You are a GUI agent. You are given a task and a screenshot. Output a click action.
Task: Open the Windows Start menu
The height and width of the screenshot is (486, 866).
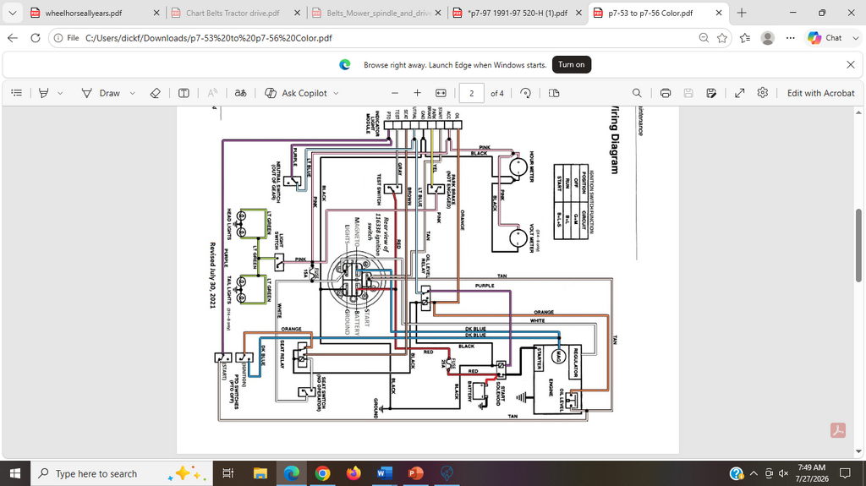point(15,473)
